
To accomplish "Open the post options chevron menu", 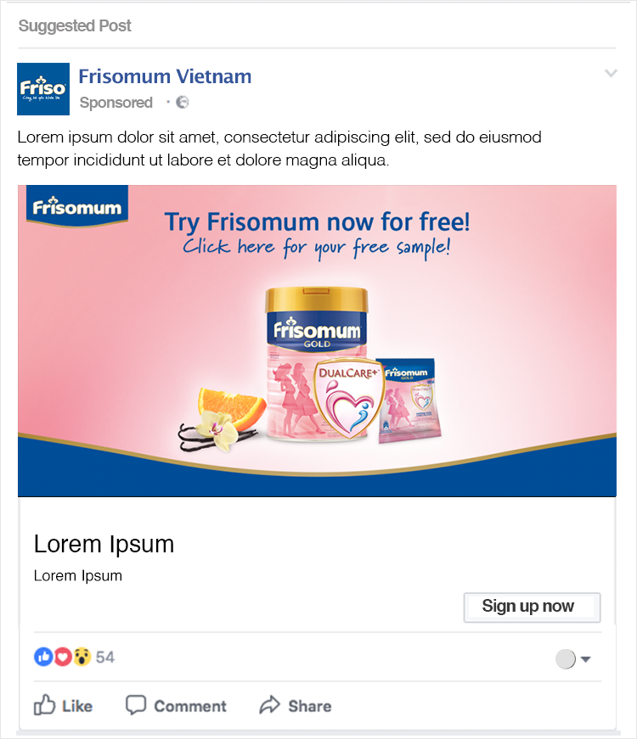I will pyautogui.click(x=611, y=73).
